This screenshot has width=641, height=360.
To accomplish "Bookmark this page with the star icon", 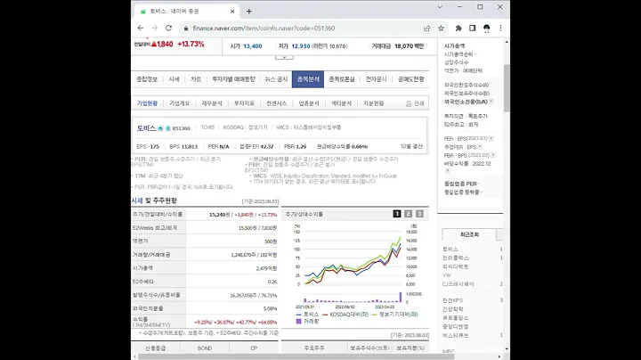I will (x=441, y=29).
